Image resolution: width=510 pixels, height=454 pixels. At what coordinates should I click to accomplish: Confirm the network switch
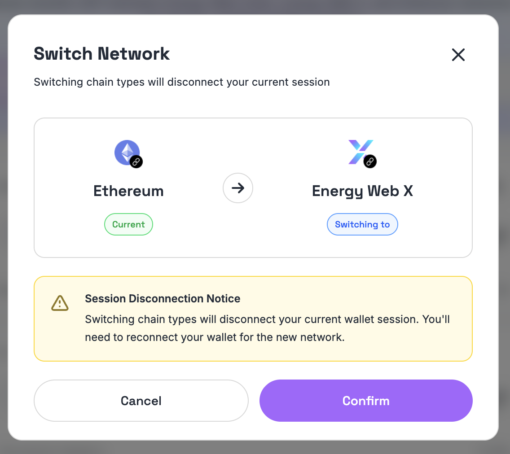(x=366, y=401)
